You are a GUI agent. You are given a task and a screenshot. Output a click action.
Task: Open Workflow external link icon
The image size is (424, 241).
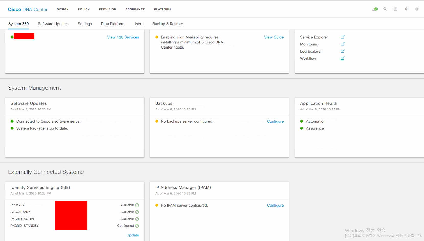point(343,58)
